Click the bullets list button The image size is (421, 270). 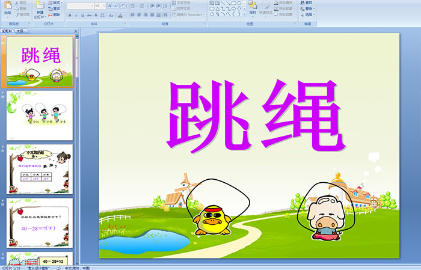134,5
